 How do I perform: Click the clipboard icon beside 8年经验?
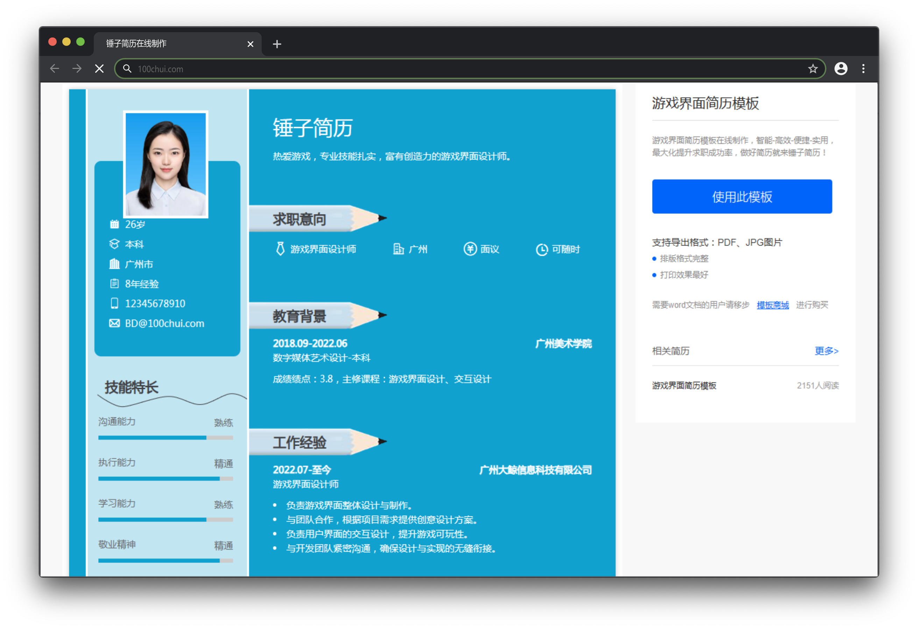coord(114,283)
